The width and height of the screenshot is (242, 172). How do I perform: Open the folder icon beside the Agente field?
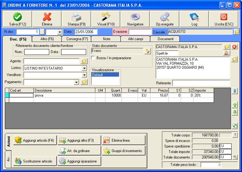tap(84, 61)
